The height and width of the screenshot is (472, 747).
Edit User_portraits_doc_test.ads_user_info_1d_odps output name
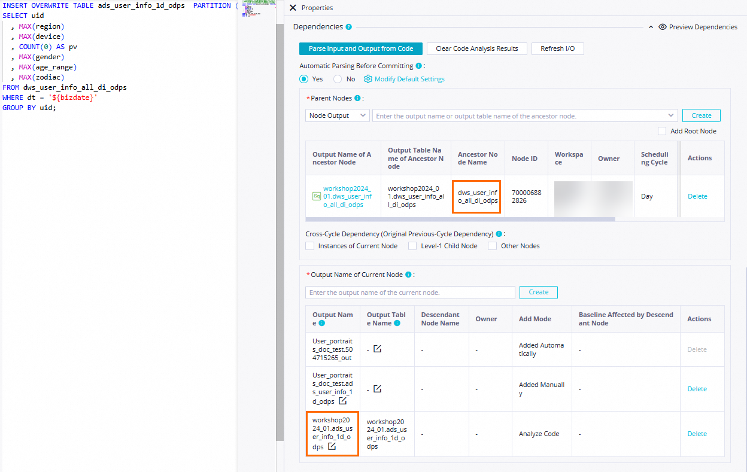coord(342,401)
